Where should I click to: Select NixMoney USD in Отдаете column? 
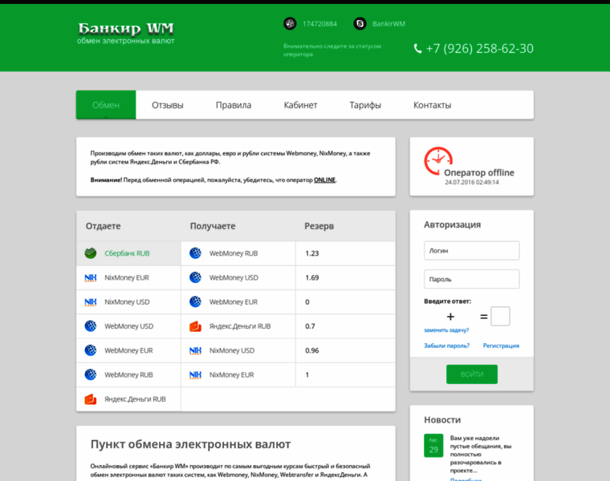(128, 302)
